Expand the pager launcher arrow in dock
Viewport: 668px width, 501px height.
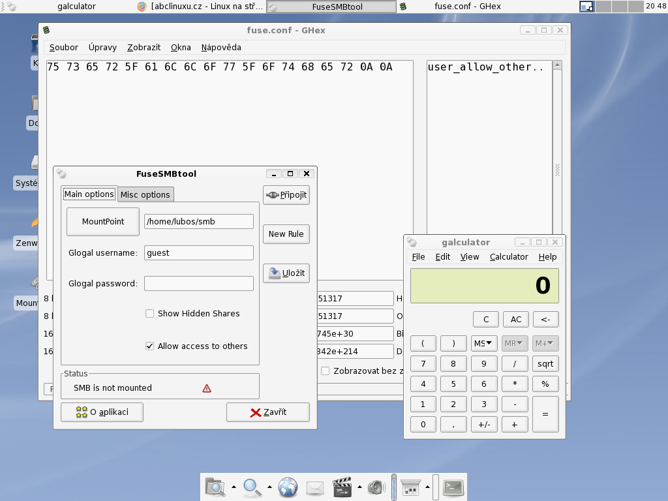pos(427,487)
